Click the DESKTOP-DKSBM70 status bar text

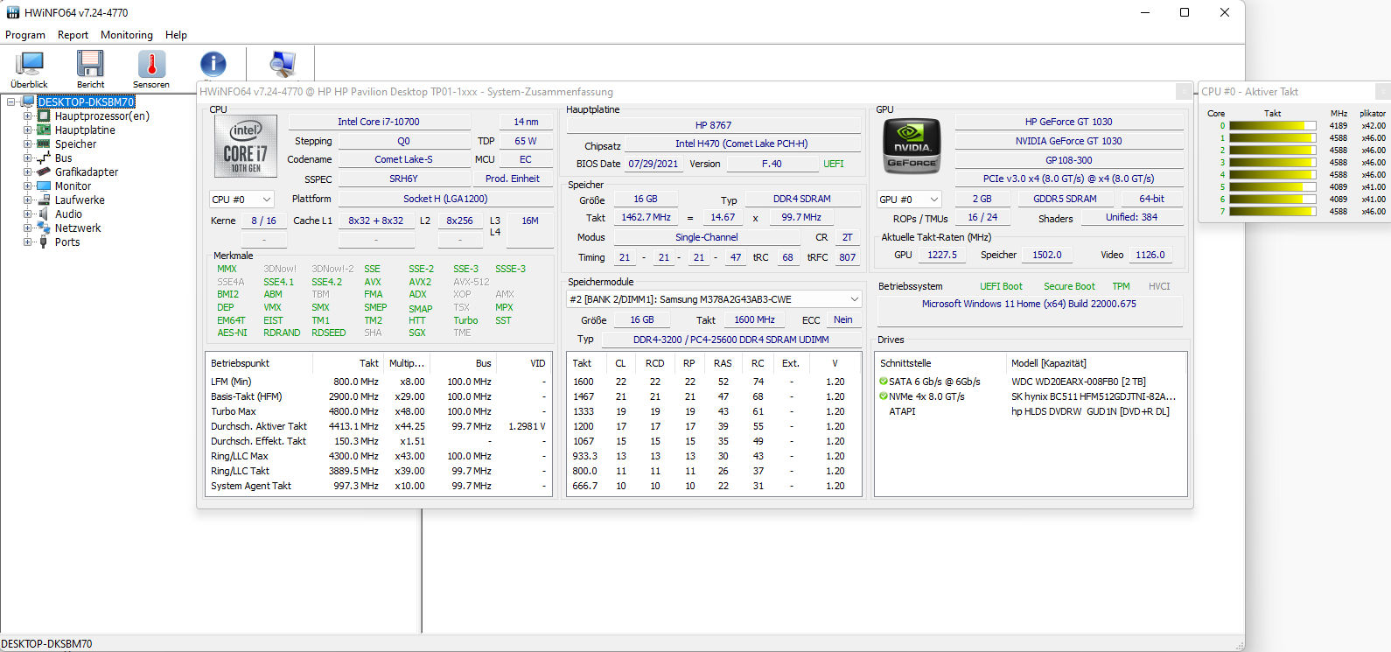click(46, 644)
